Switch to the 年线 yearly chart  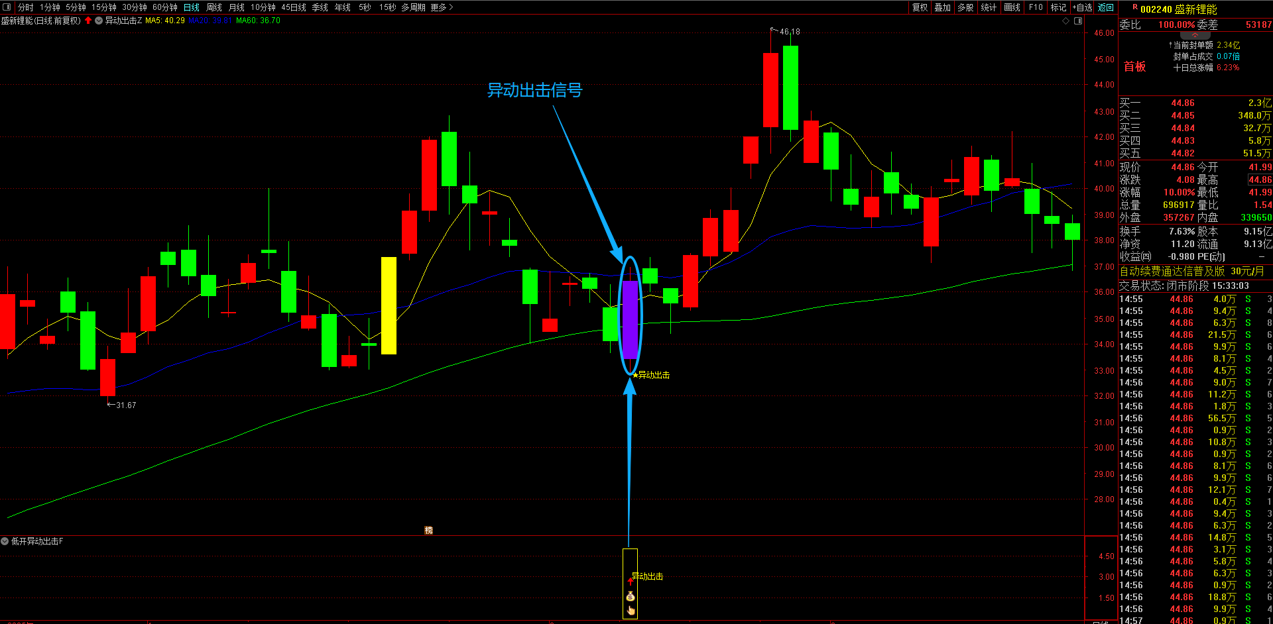343,7
